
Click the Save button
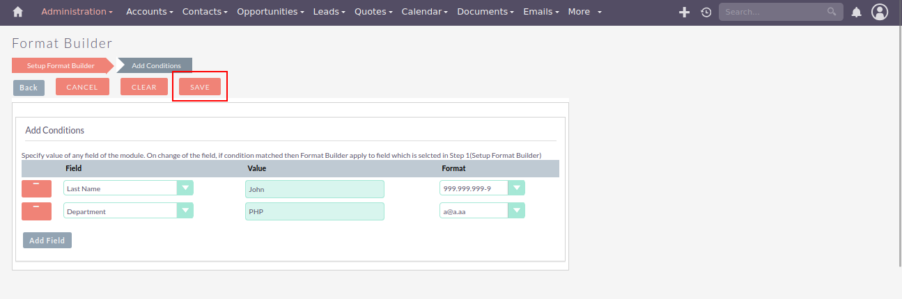200,87
